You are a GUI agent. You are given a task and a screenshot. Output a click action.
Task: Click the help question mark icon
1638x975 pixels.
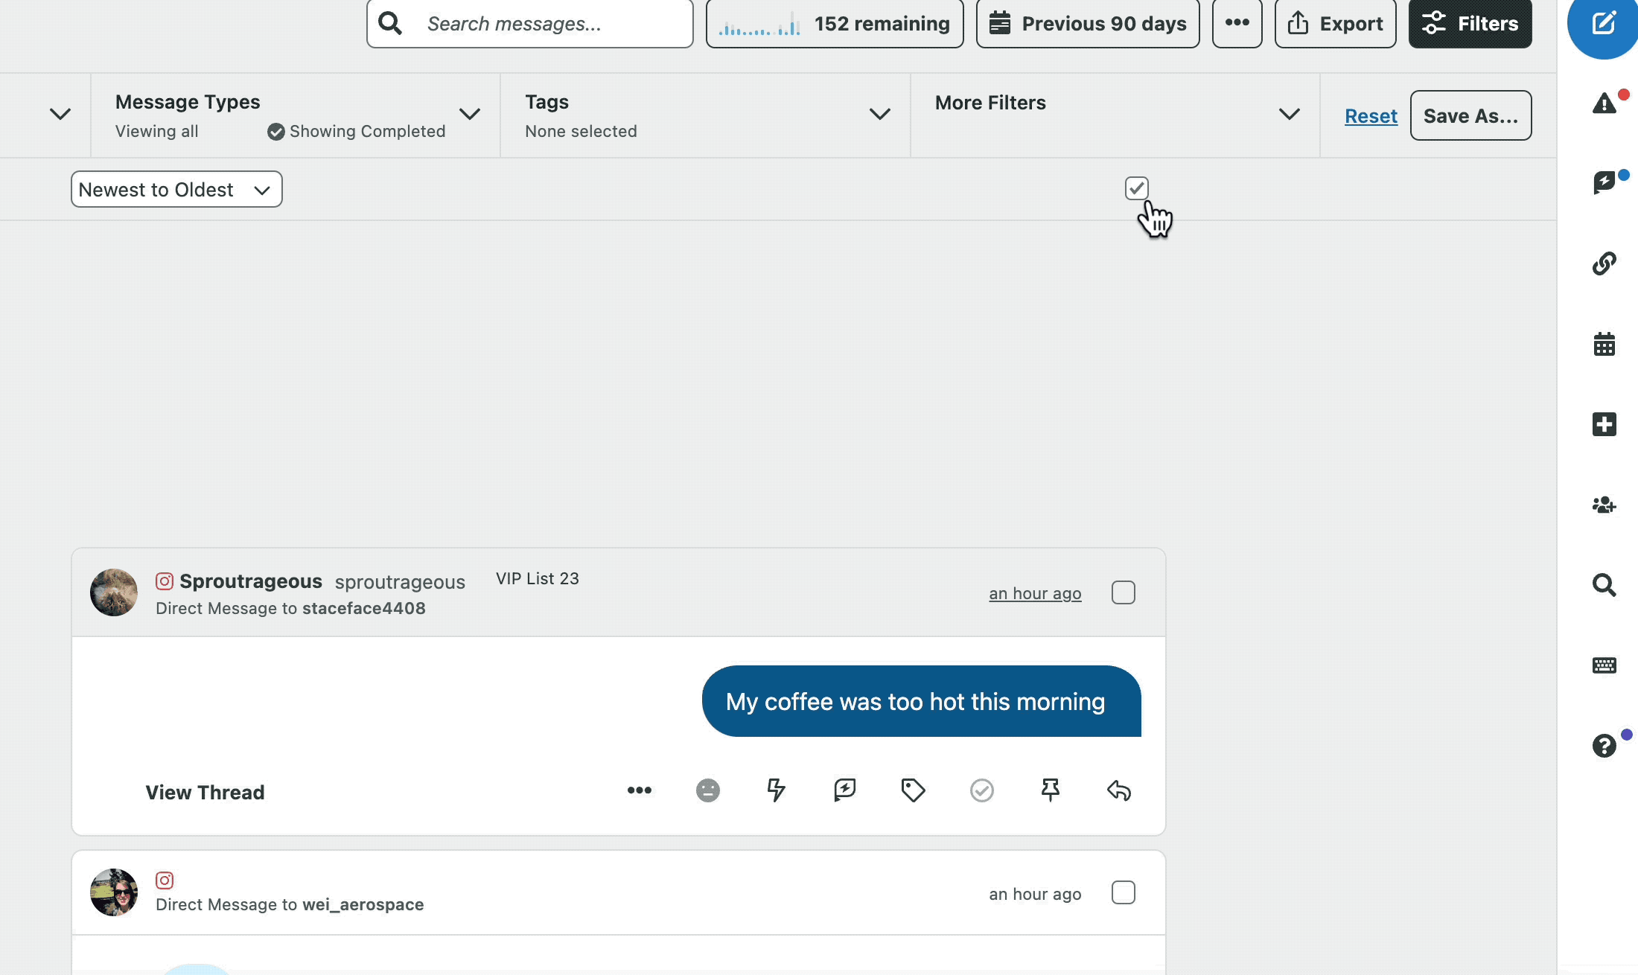tap(1604, 746)
